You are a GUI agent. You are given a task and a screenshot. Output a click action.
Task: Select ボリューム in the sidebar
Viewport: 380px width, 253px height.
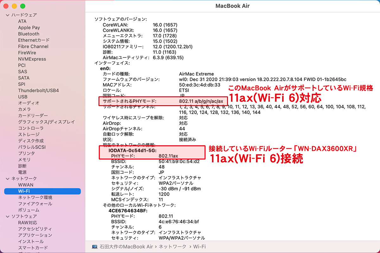(x=28, y=210)
